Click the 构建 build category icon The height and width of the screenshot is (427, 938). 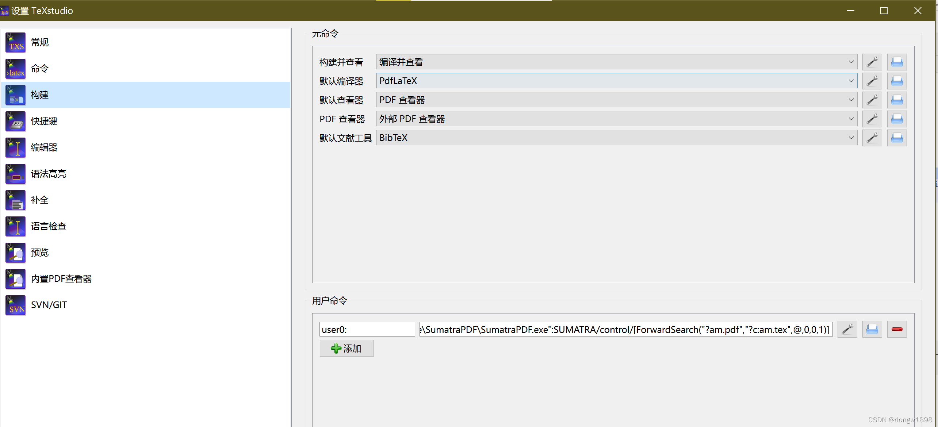coord(16,95)
